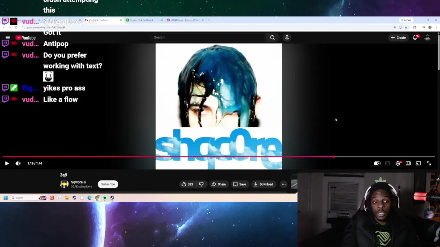440x247 pixels.
Task: Click chat message 'Antipop'
Action: click(56, 44)
